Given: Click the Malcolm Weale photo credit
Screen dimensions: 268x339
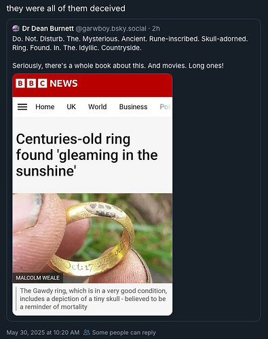Looking at the screenshot, I should tap(38, 278).
